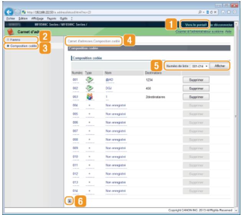The image size is (242, 215).
Task: Click the scroll down arrow at bottom right
Action: pyautogui.click(x=236, y=210)
